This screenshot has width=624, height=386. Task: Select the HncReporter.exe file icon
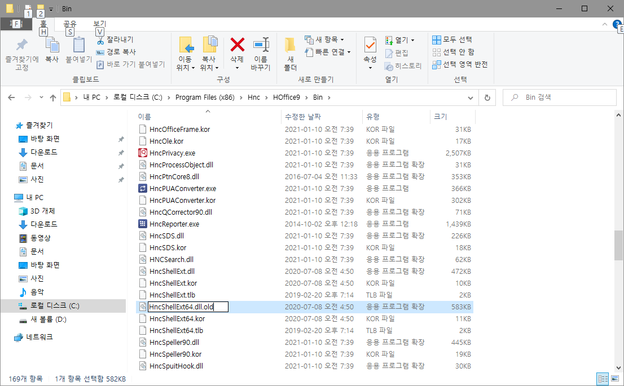point(143,224)
